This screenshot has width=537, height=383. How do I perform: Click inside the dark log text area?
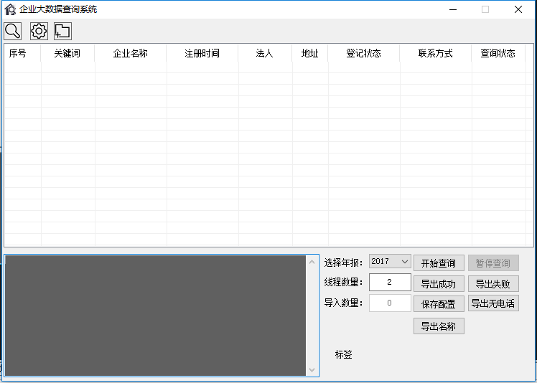click(x=155, y=316)
